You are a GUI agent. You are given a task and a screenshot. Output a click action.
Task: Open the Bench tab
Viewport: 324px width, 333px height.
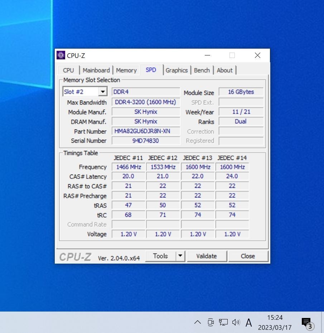tap(202, 70)
